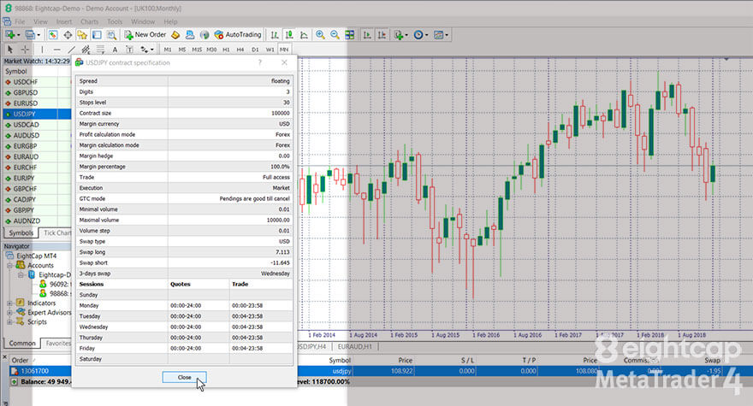Select the equidistant channel tool
The image size is (753, 406).
click(x=86, y=49)
